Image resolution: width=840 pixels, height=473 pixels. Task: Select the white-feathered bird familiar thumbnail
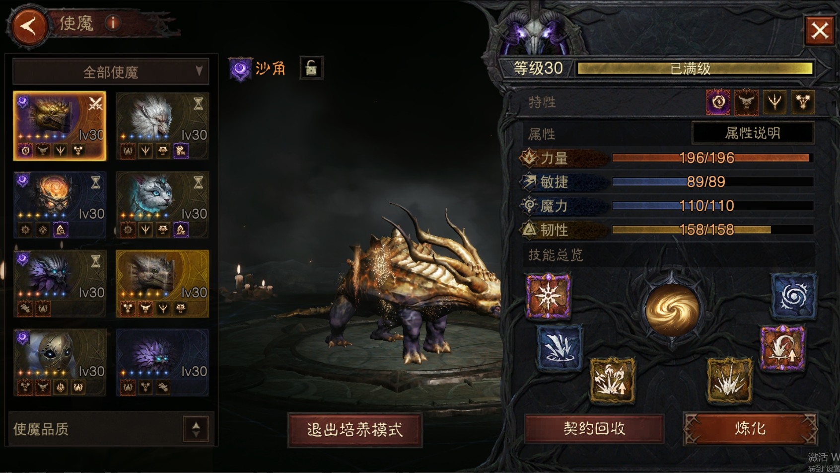(x=162, y=126)
